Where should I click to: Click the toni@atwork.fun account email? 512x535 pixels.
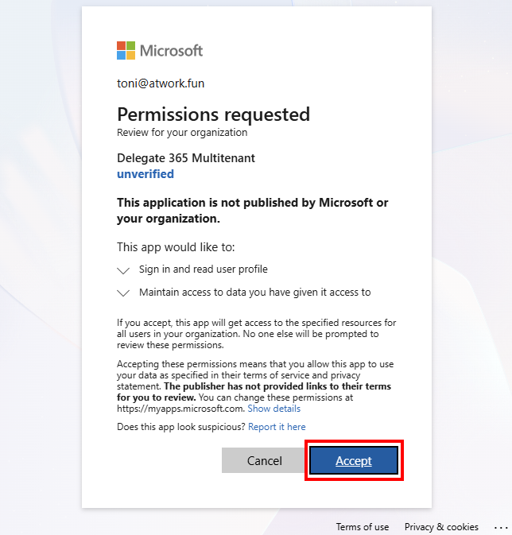pos(161,83)
